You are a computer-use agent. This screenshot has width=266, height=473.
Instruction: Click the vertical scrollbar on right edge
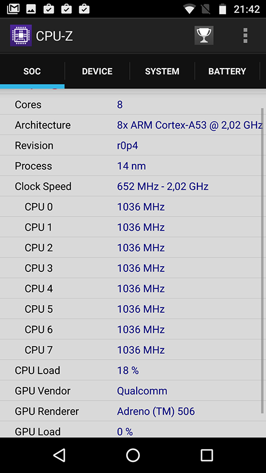[x=262, y=261]
